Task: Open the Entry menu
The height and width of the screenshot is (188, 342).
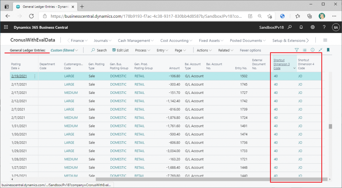Action: click(x=162, y=50)
